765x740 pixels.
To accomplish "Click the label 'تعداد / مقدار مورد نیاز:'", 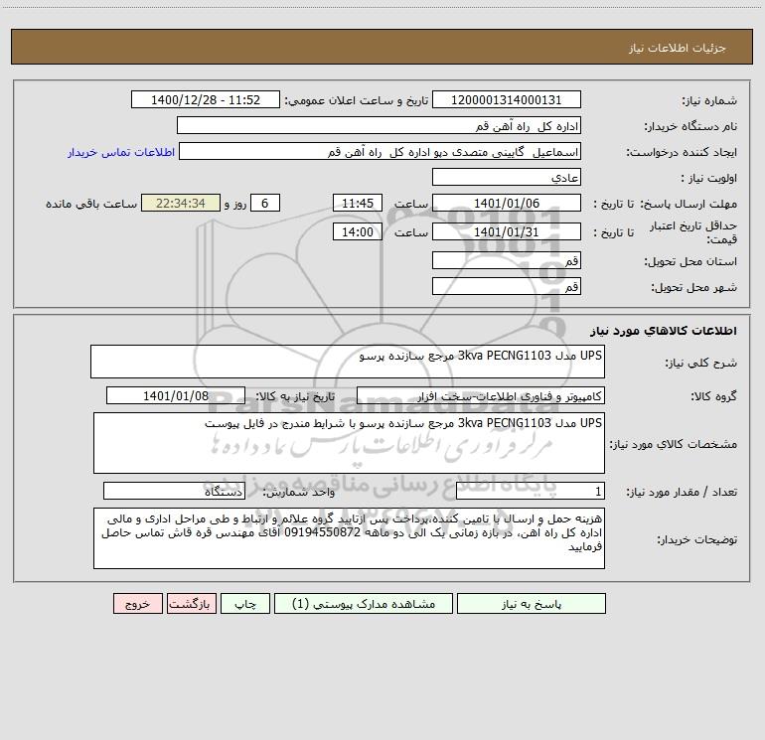I will (682, 492).
